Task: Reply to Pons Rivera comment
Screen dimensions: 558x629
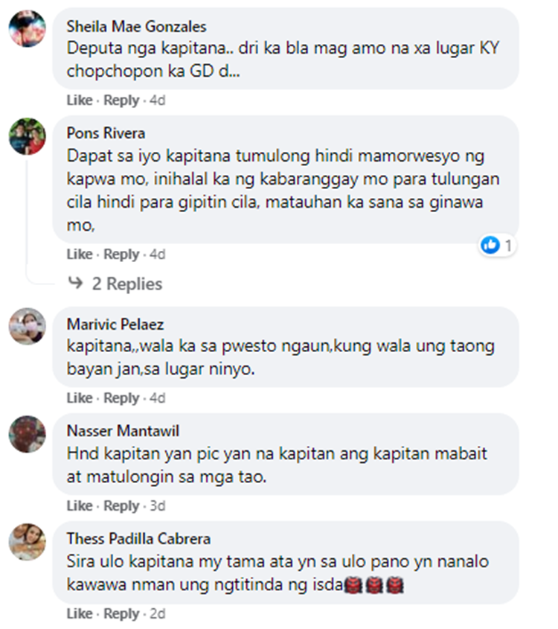Action: 121,255
